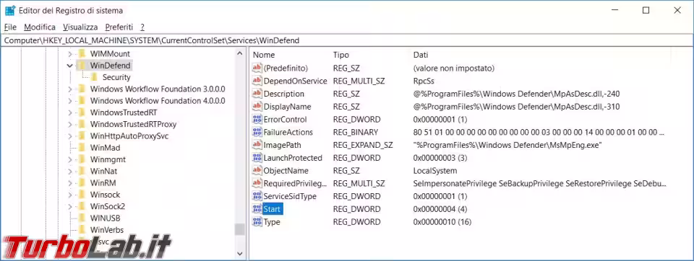Click the WinDefend folder icon

pyautogui.click(x=82, y=66)
